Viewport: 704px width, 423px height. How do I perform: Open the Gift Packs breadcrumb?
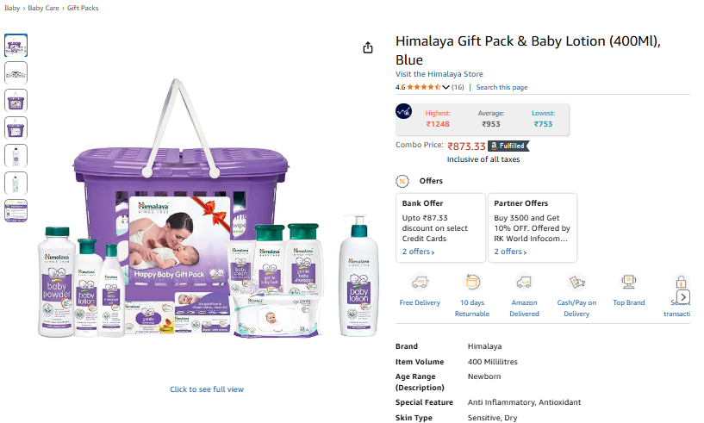(83, 8)
